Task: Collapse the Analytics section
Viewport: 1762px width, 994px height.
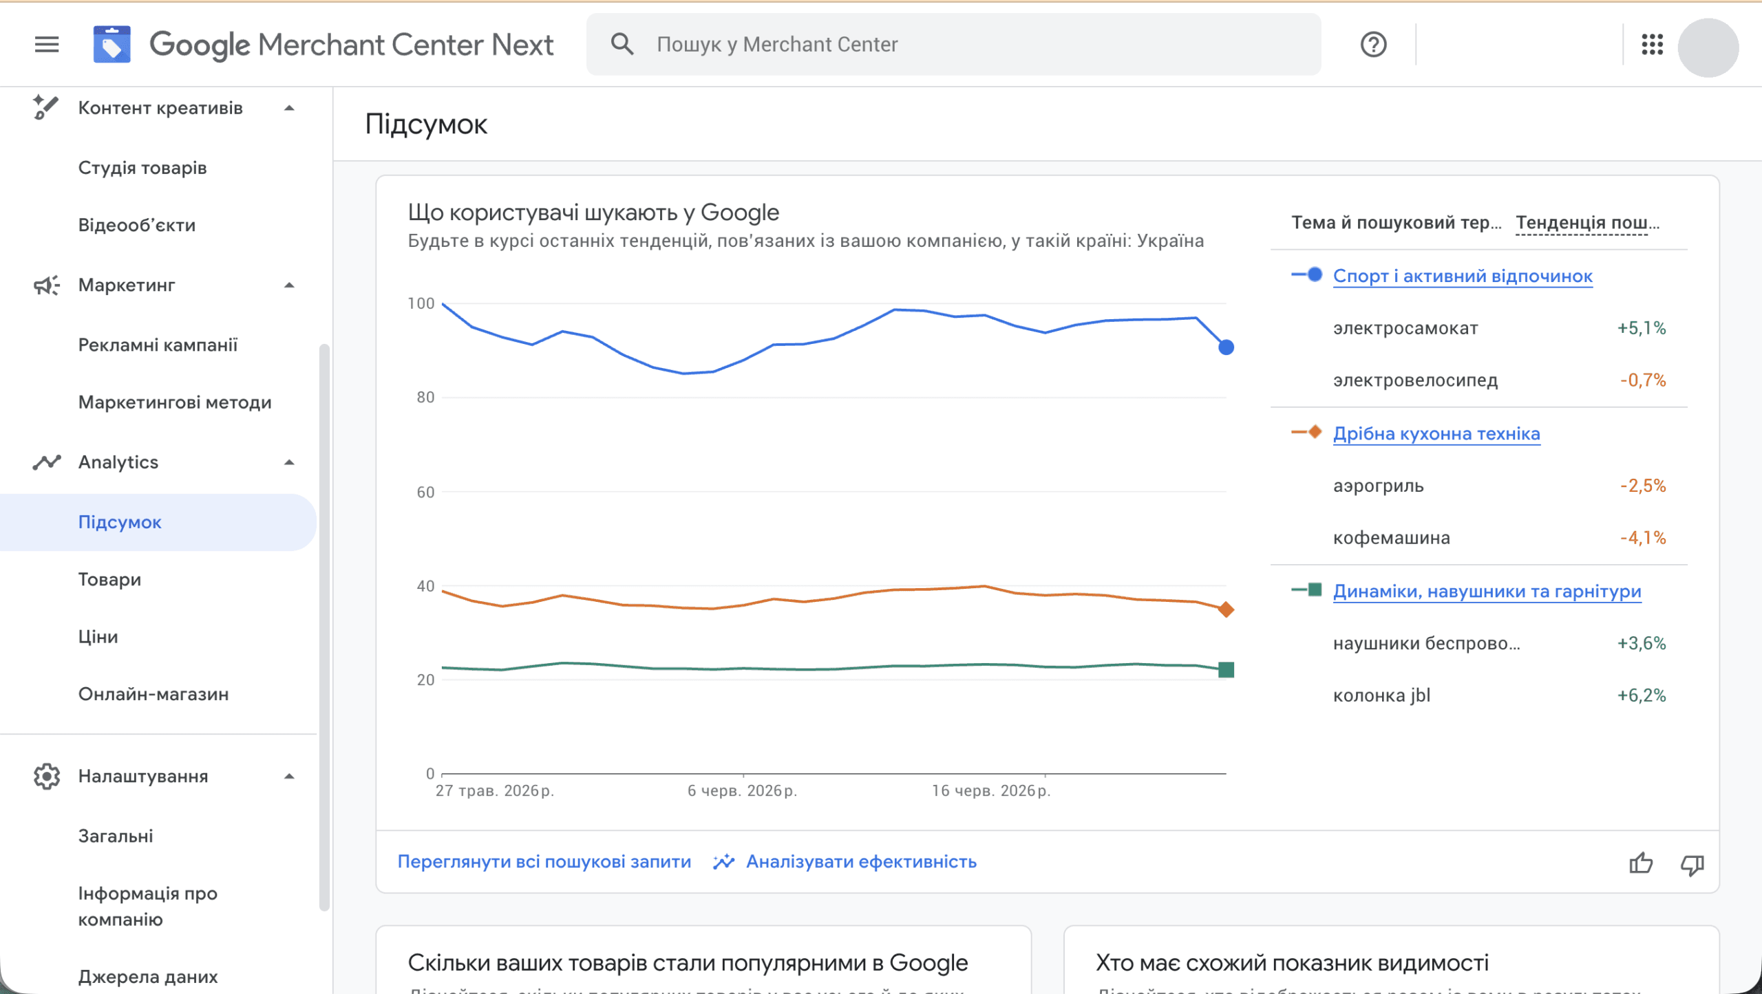Action: click(289, 462)
